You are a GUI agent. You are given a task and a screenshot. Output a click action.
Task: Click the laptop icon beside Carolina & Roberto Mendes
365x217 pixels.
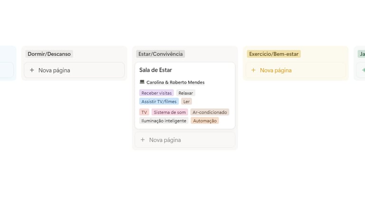click(x=142, y=82)
